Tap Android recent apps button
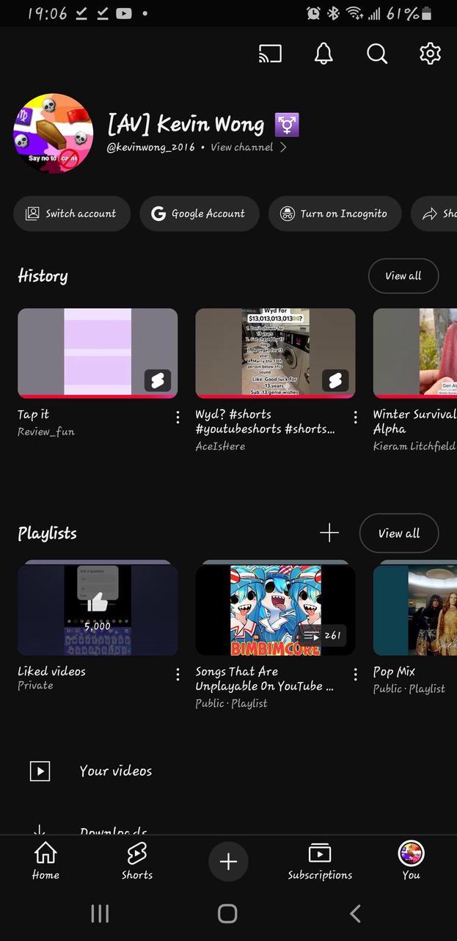457x941 pixels. pos(100,913)
